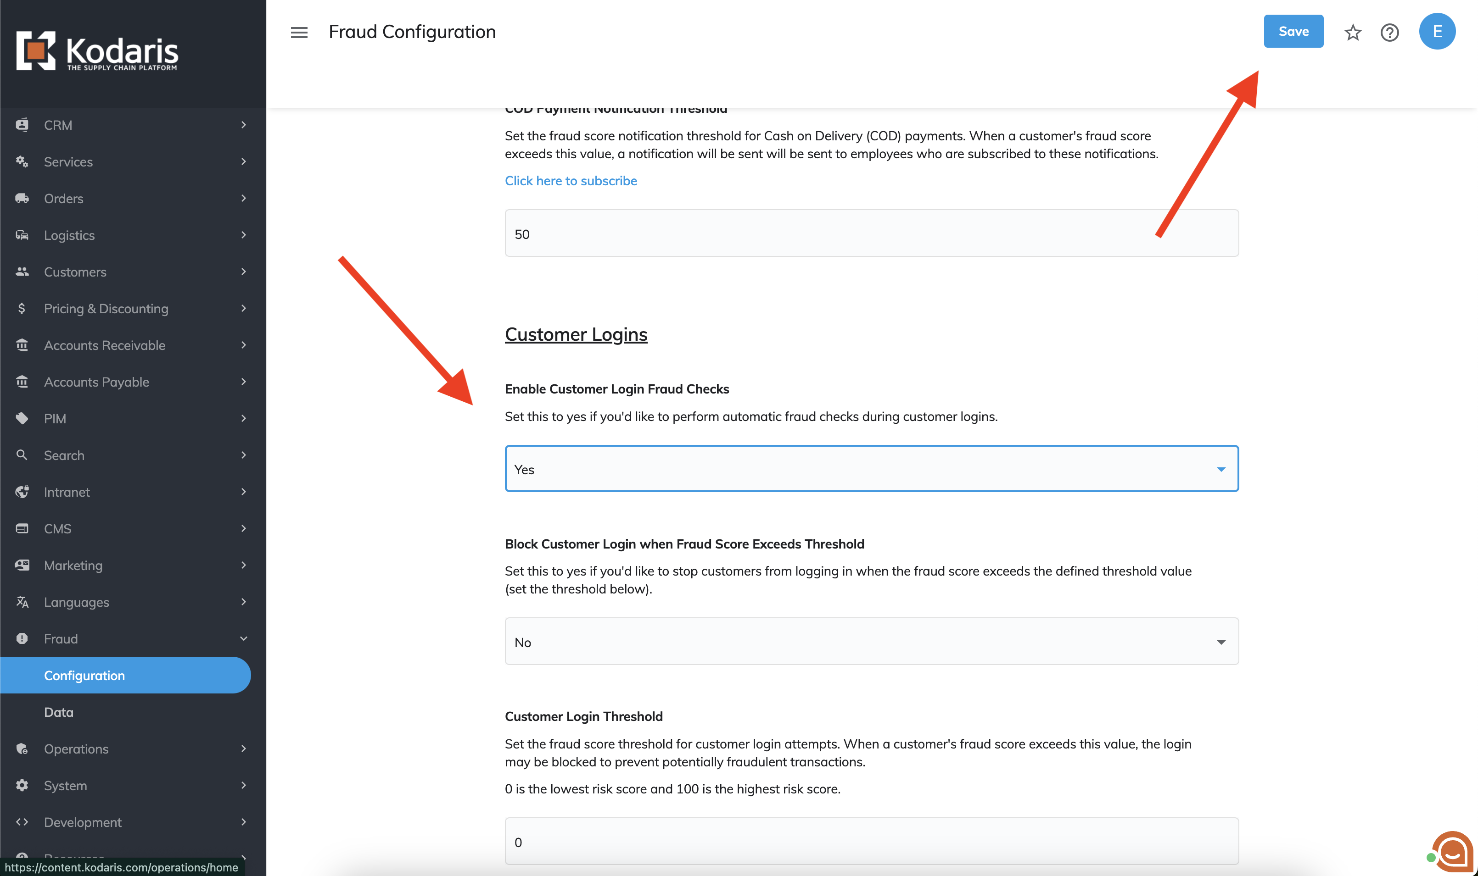The width and height of the screenshot is (1478, 876).
Task: Click the Orders truck icon
Action: click(x=22, y=198)
